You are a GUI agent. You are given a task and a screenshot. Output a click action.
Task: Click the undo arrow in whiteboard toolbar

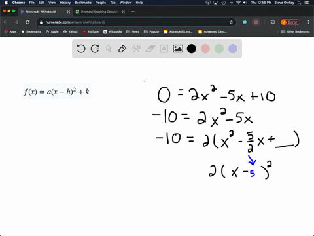click(x=81, y=49)
